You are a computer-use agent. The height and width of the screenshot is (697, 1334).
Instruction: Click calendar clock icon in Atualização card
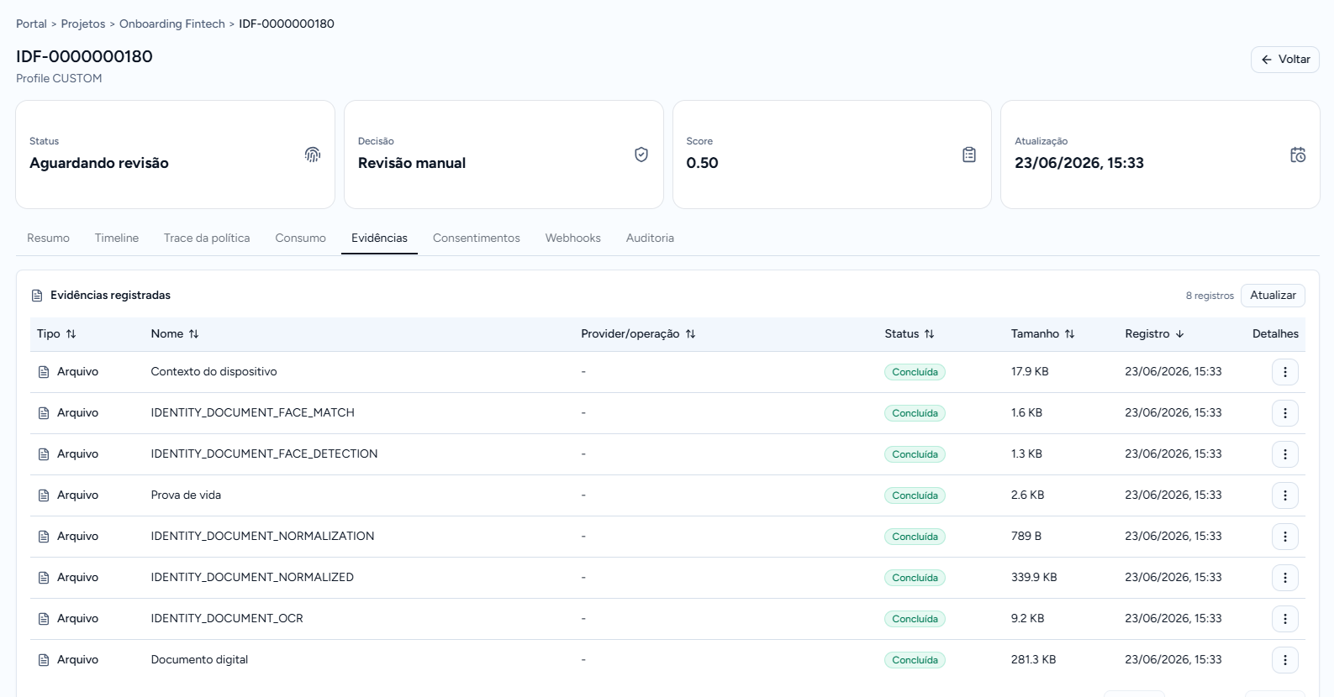point(1298,155)
